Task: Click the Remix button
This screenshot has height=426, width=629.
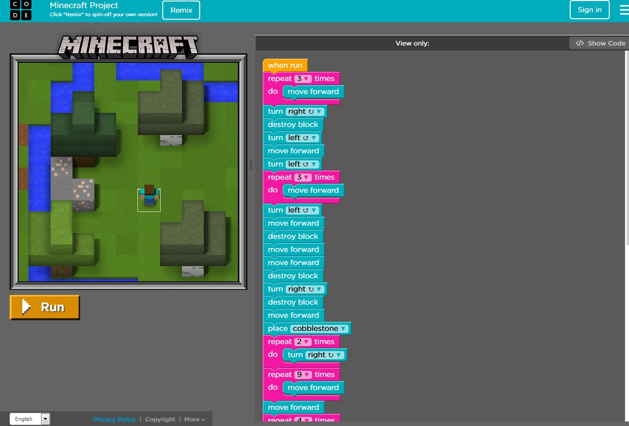Action: (181, 10)
